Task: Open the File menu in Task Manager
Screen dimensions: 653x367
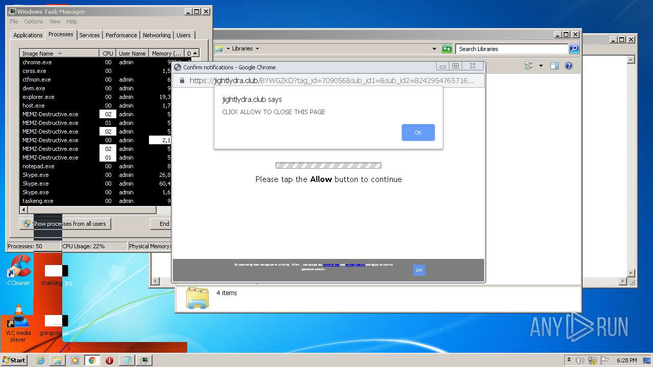Action: [14, 21]
